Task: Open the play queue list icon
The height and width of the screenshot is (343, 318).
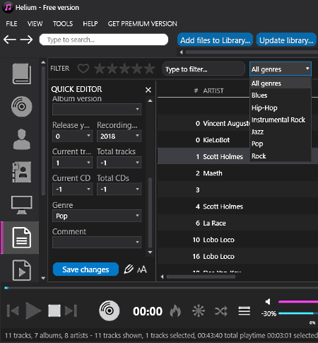Action: coord(245,310)
